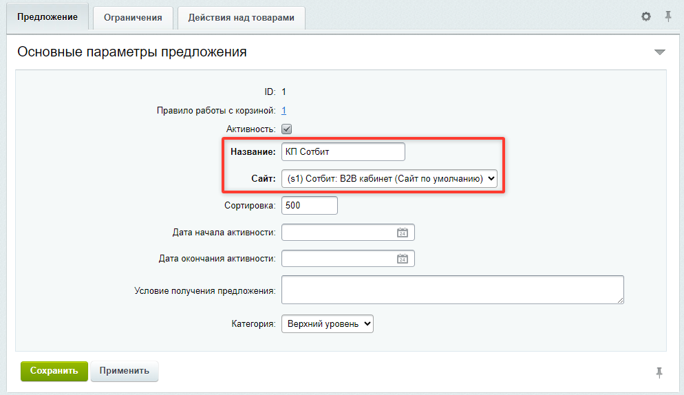Viewport: 684px width, 395px height.
Task: Focus the Сортировка field
Action: [x=309, y=206]
